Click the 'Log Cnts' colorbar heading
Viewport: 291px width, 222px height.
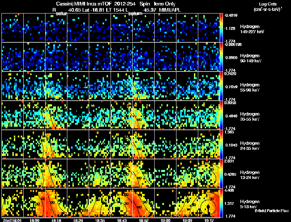(x=268, y=4)
